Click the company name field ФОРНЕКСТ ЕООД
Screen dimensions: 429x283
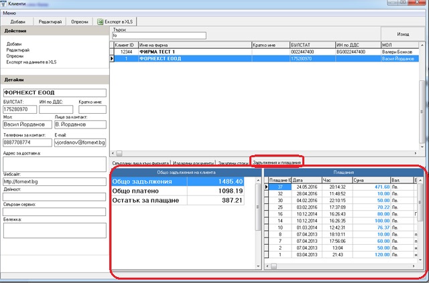click(55, 93)
